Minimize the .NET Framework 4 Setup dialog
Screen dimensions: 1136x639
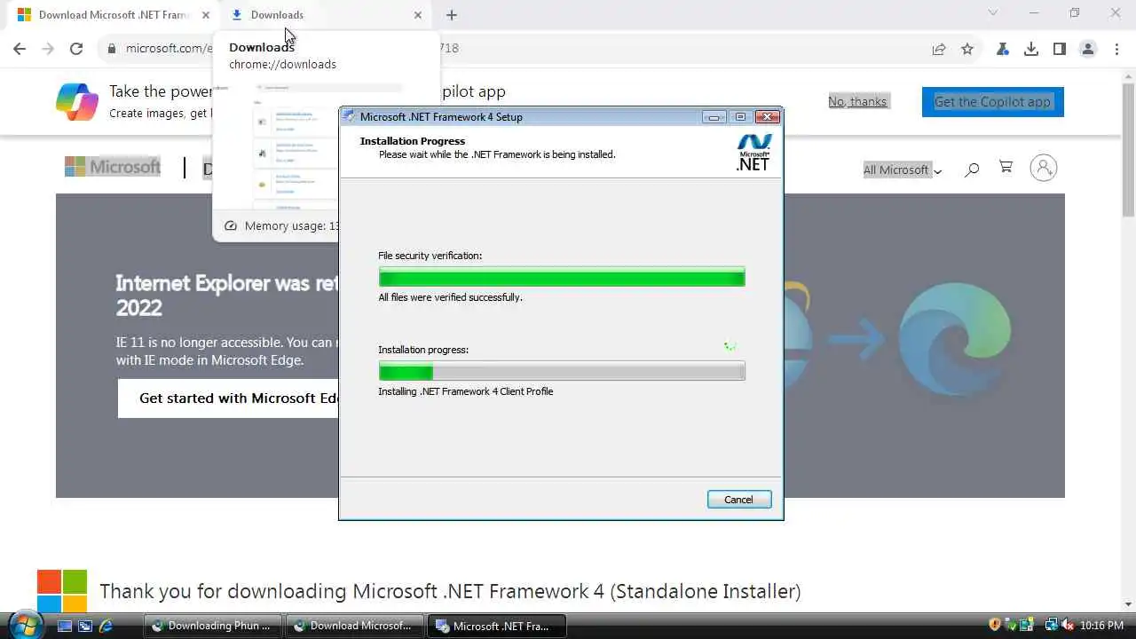coord(714,117)
